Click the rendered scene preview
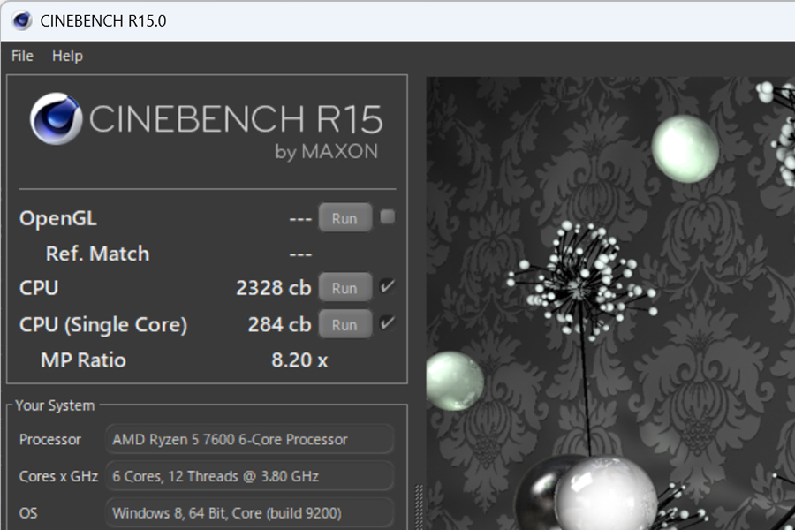This screenshot has width=795, height=530. [x=610, y=303]
